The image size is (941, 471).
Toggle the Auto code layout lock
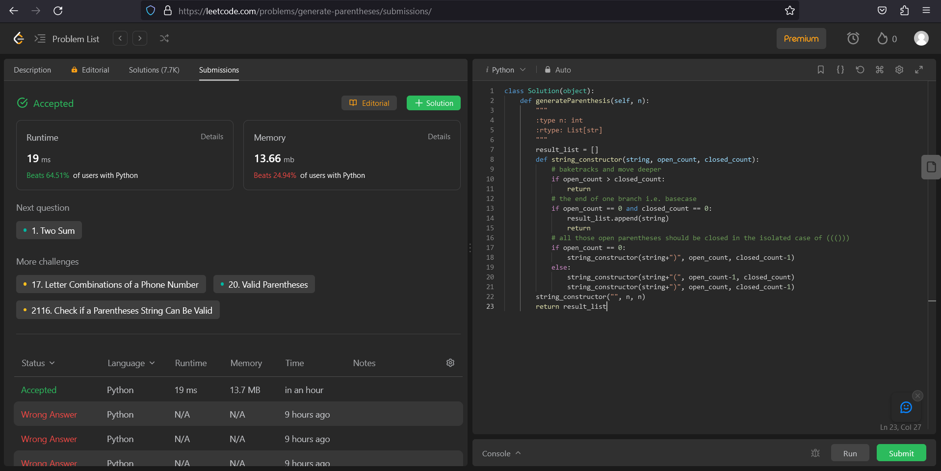pos(557,70)
